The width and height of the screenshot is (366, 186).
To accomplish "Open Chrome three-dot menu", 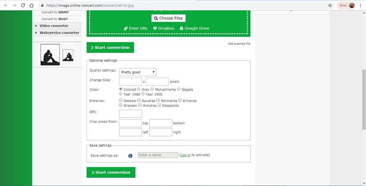I will [x=361, y=6].
